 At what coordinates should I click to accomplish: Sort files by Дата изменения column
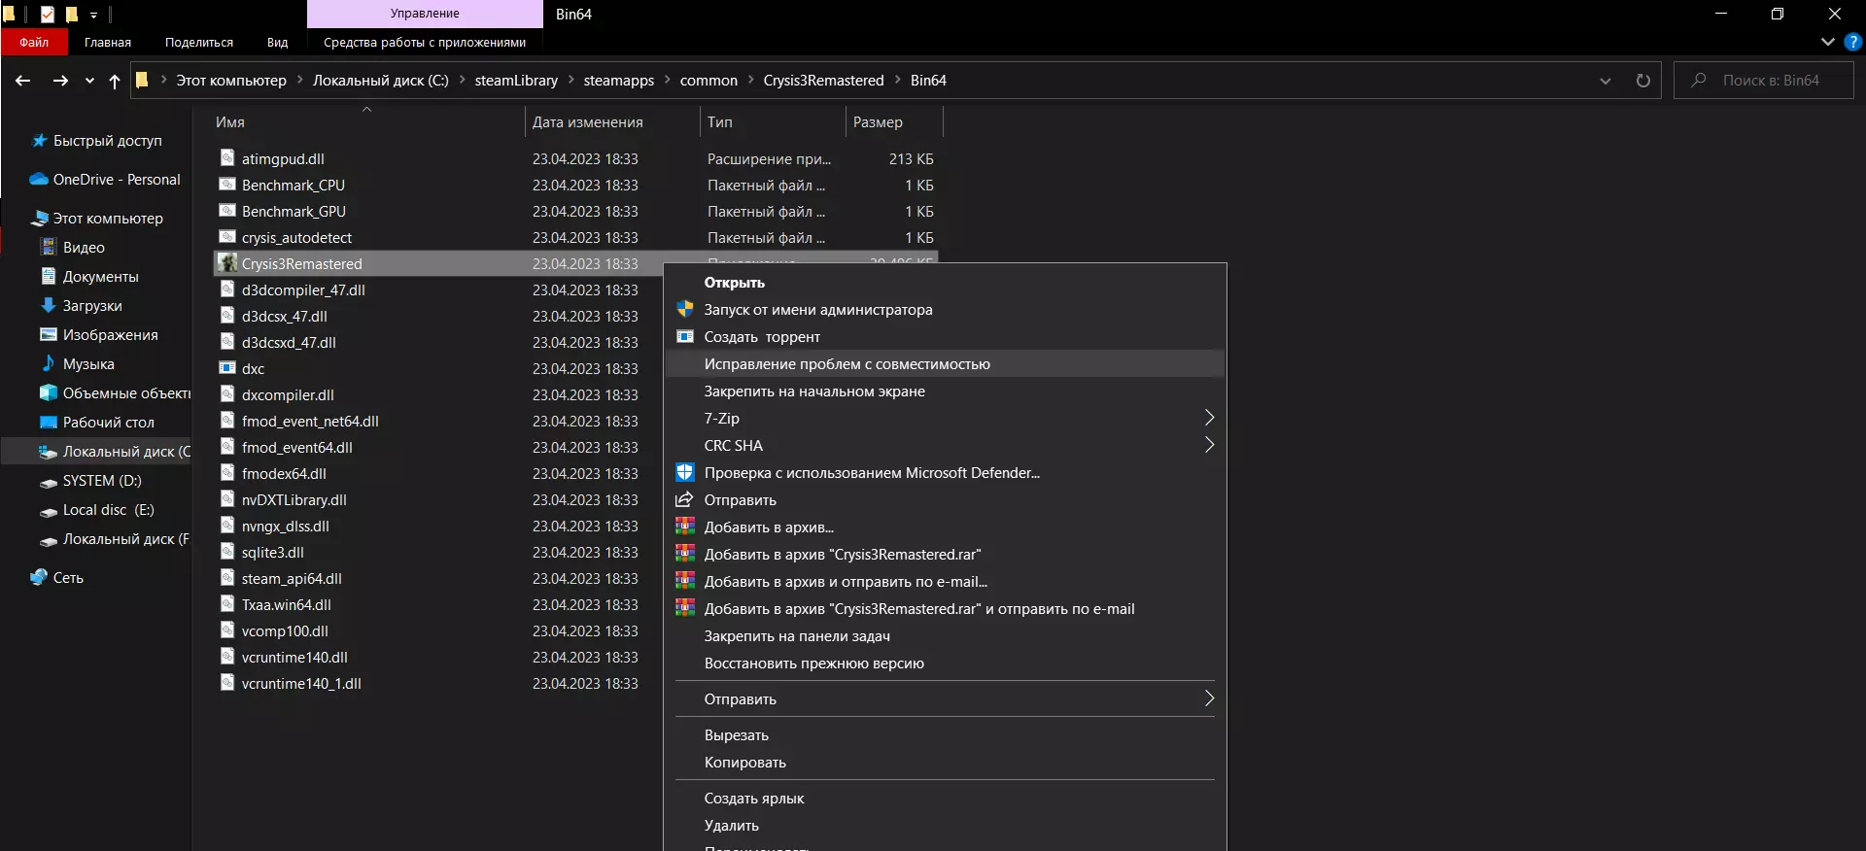587,122
